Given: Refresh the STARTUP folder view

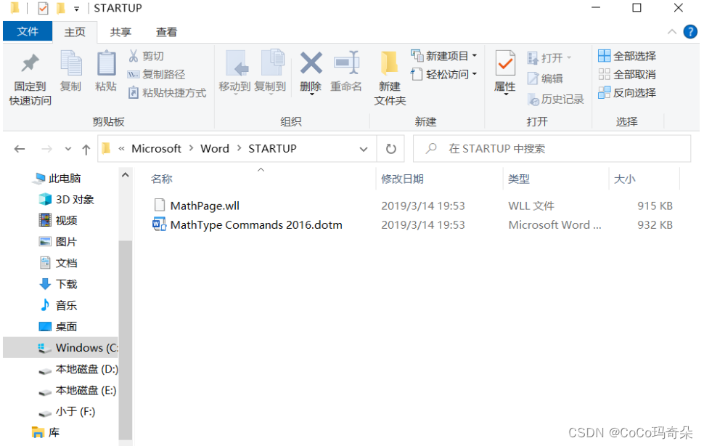Looking at the screenshot, I should [x=391, y=149].
